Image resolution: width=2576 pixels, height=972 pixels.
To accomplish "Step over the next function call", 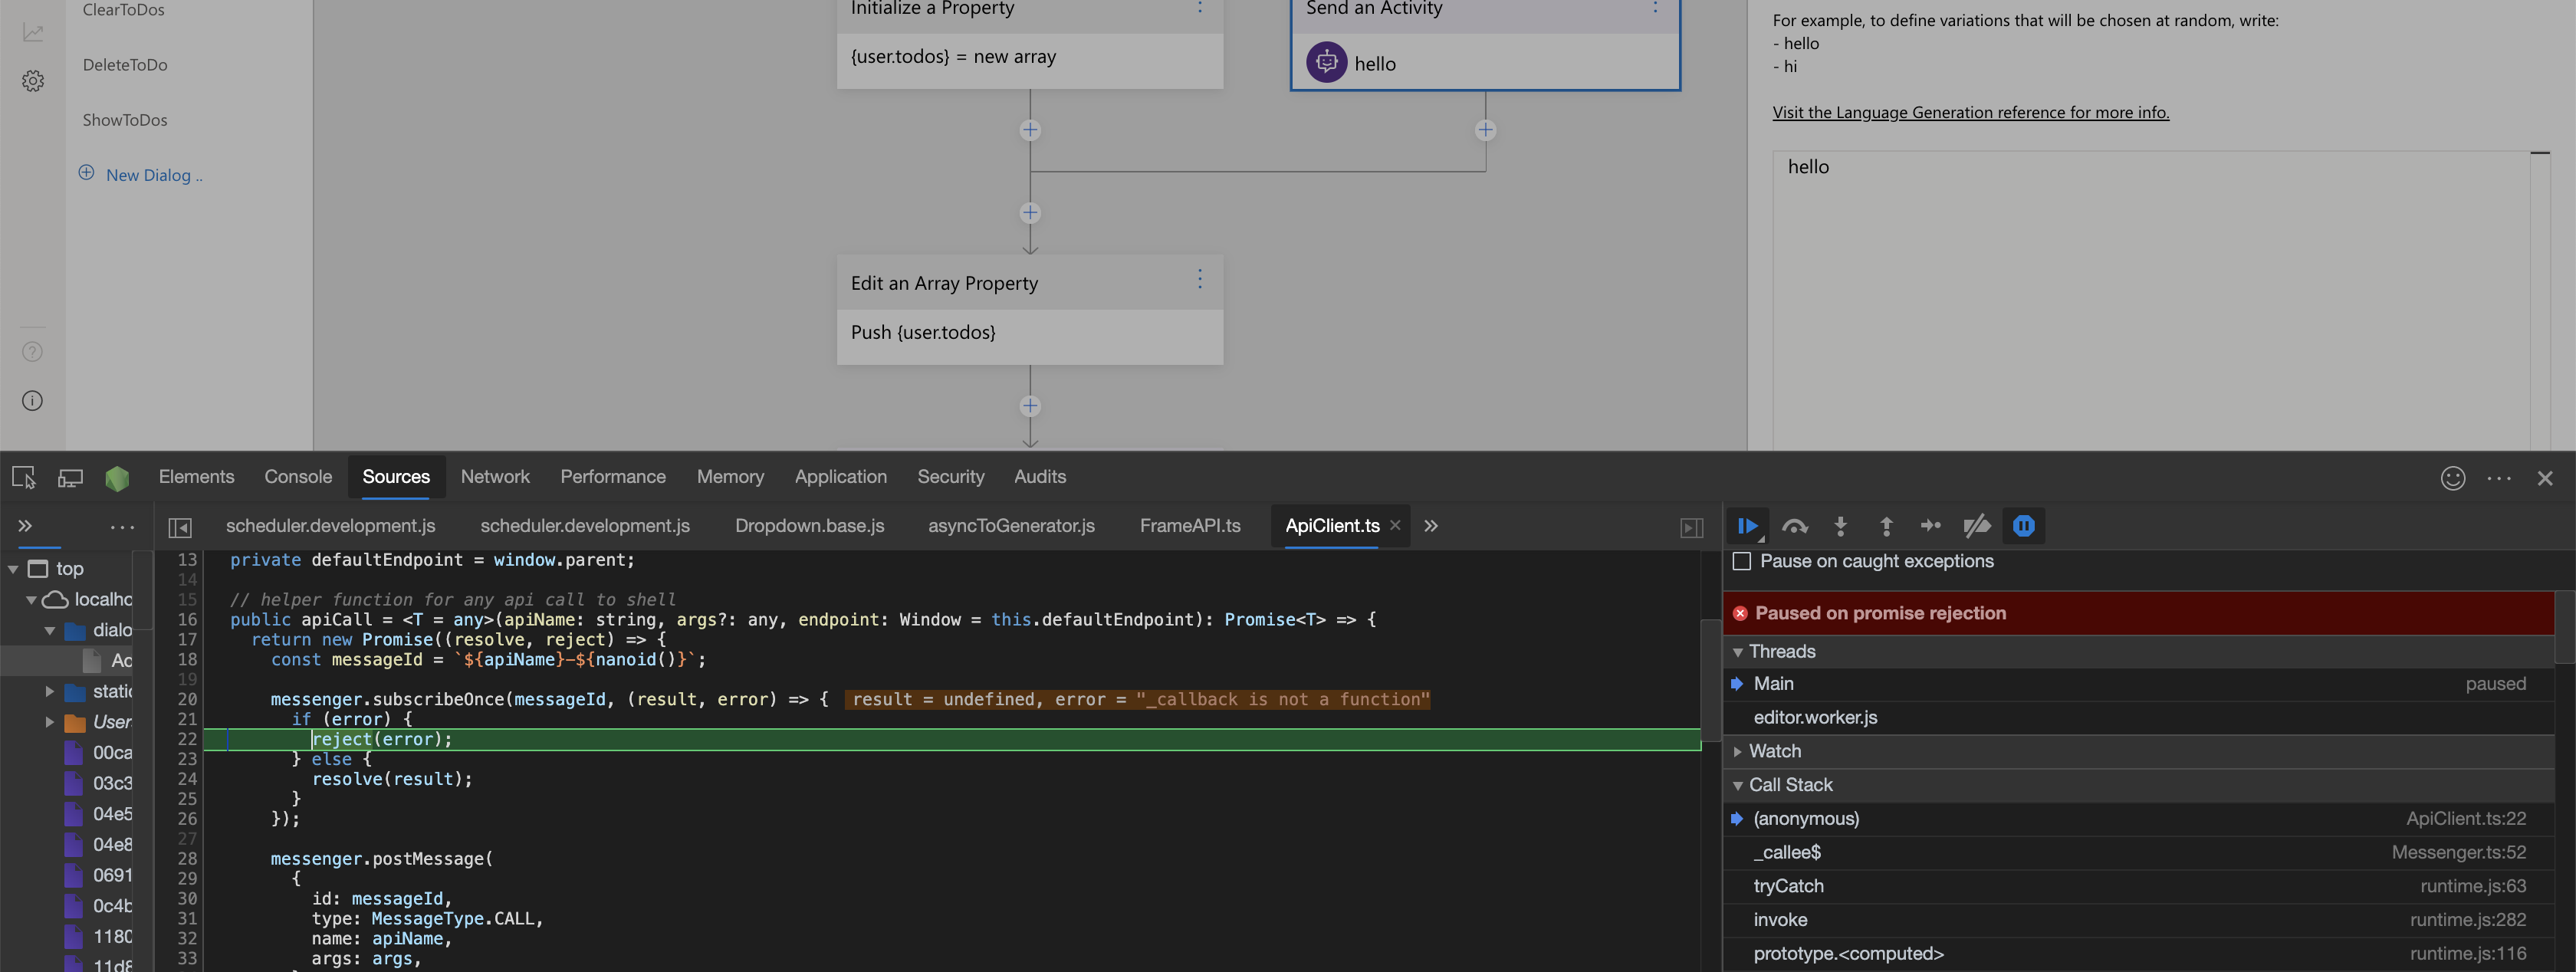I will 1794,525.
